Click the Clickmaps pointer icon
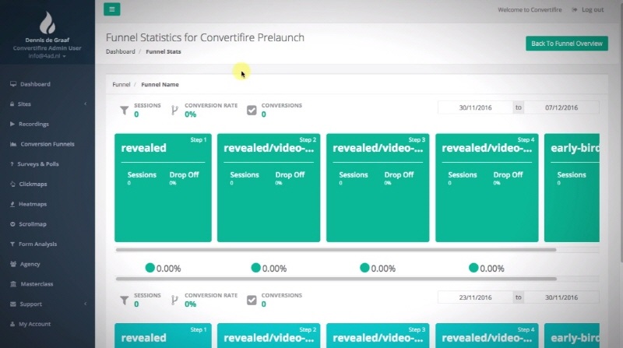 tap(12, 184)
